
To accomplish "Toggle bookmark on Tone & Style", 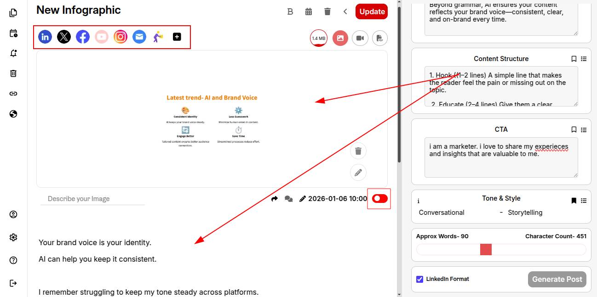I will coord(574,200).
